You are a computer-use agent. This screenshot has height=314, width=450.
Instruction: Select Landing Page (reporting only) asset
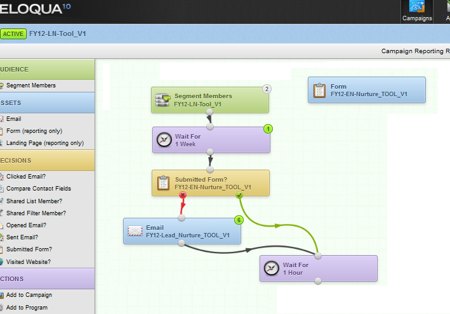click(x=45, y=143)
